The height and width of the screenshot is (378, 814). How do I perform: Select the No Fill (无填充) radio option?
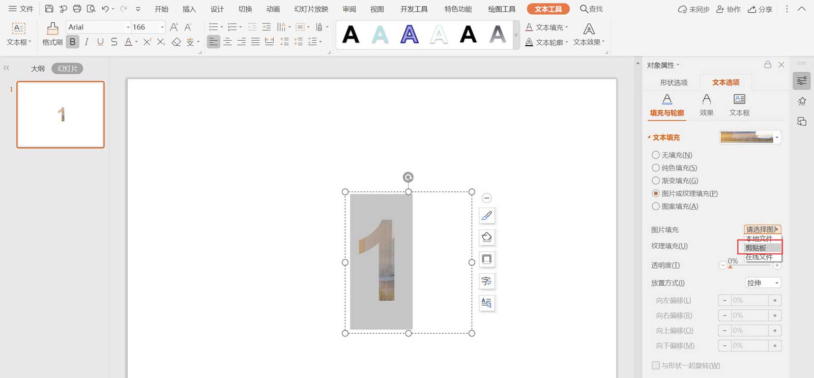(656, 155)
